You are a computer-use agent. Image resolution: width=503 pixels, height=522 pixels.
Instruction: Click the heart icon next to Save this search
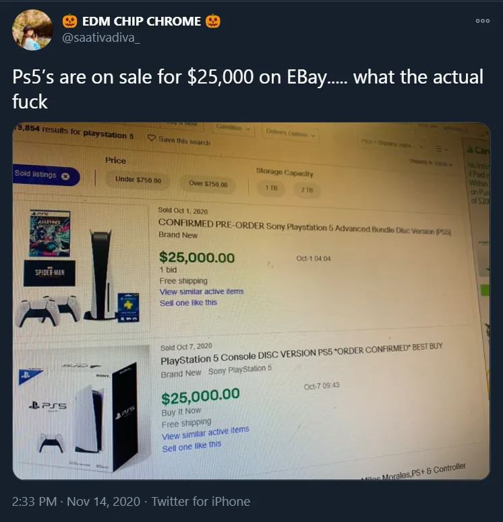(x=151, y=138)
